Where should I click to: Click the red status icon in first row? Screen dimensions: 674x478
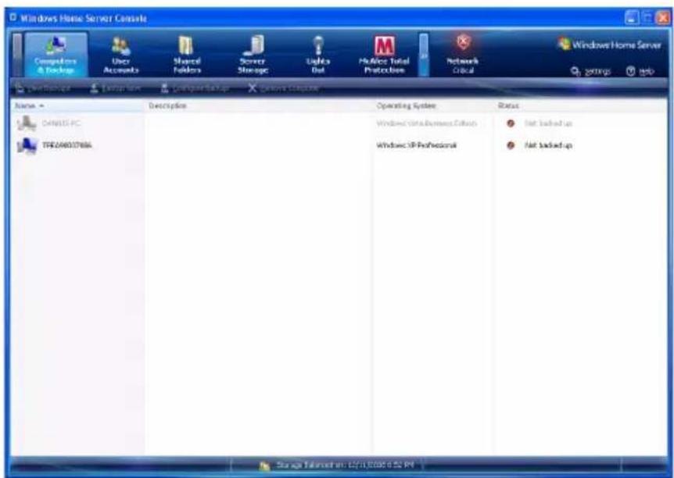pyautogui.click(x=511, y=123)
